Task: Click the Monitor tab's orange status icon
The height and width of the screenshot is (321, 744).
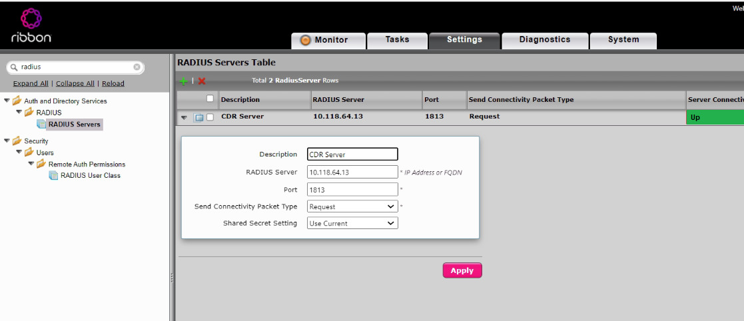Action: point(306,40)
